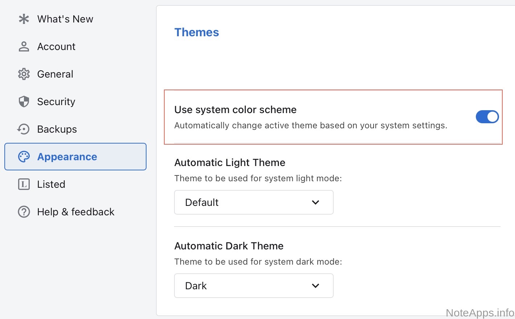Go to the Account settings section

tap(56, 46)
